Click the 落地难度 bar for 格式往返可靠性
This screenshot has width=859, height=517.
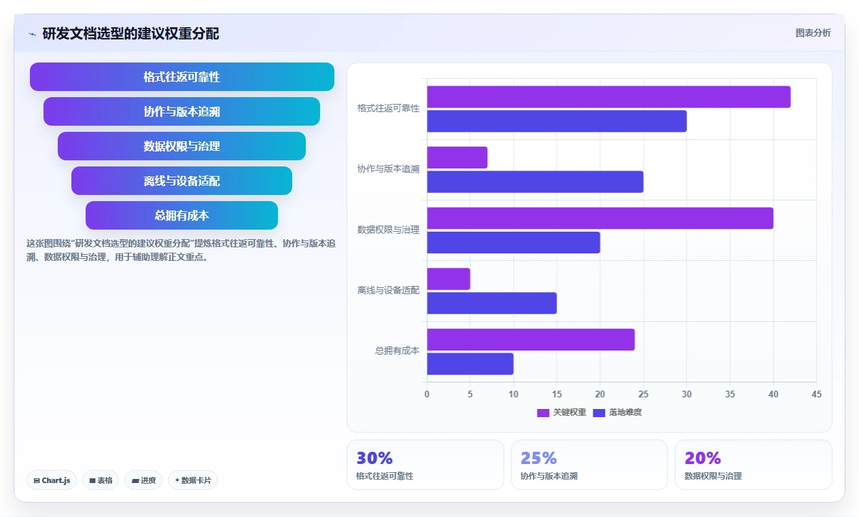coord(557,121)
